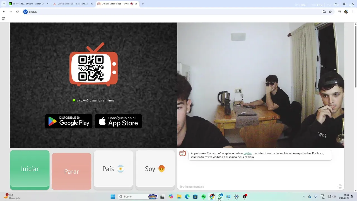
Task: Bookmark this page with the star
Action: (330, 12)
